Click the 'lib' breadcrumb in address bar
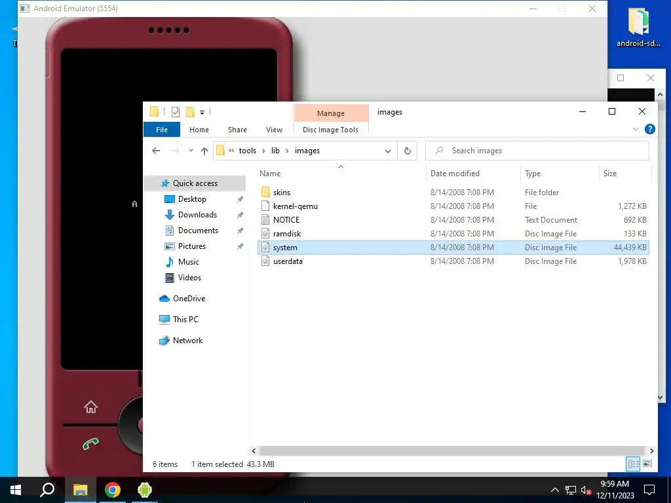The image size is (671, 503). point(275,151)
